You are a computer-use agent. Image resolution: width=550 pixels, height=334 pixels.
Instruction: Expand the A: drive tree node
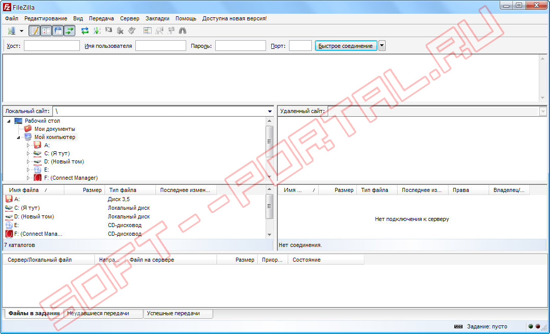(x=28, y=145)
